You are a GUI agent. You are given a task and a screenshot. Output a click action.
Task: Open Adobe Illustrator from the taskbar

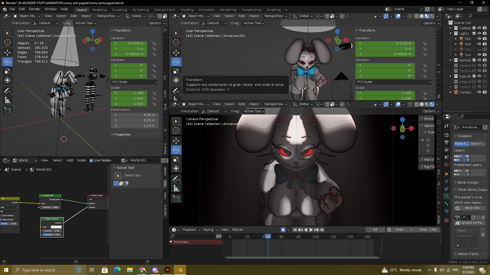167,270
